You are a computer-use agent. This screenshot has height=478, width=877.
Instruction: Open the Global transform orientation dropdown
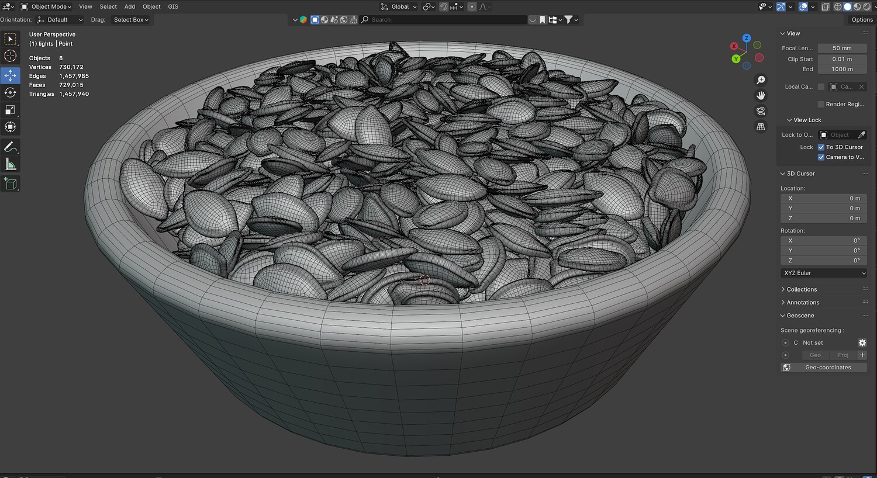pos(399,6)
